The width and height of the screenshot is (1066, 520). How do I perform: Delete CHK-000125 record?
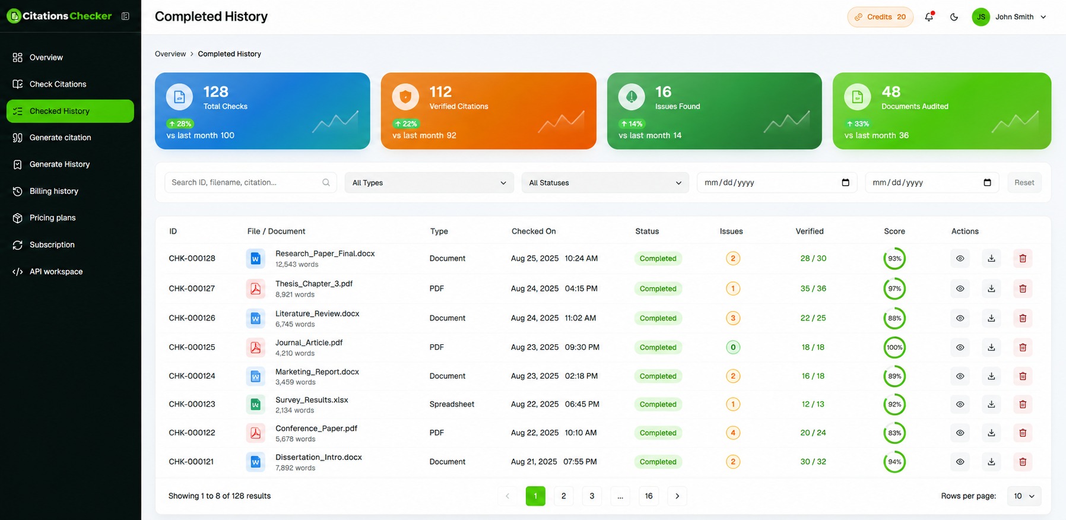click(1023, 347)
